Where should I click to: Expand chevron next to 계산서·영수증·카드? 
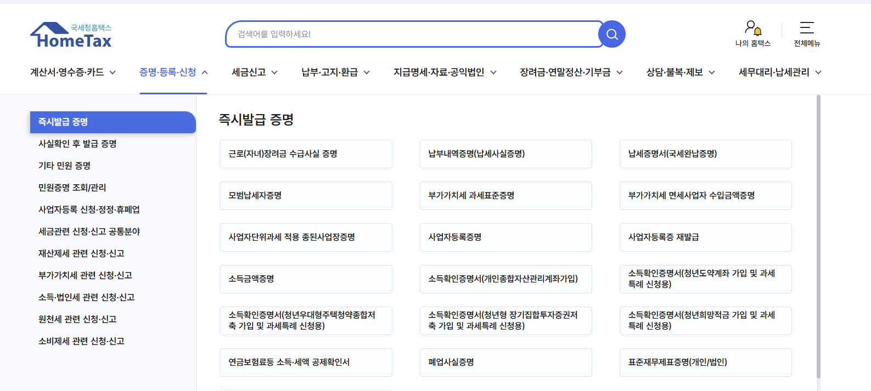pyautogui.click(x=113, y=72)
